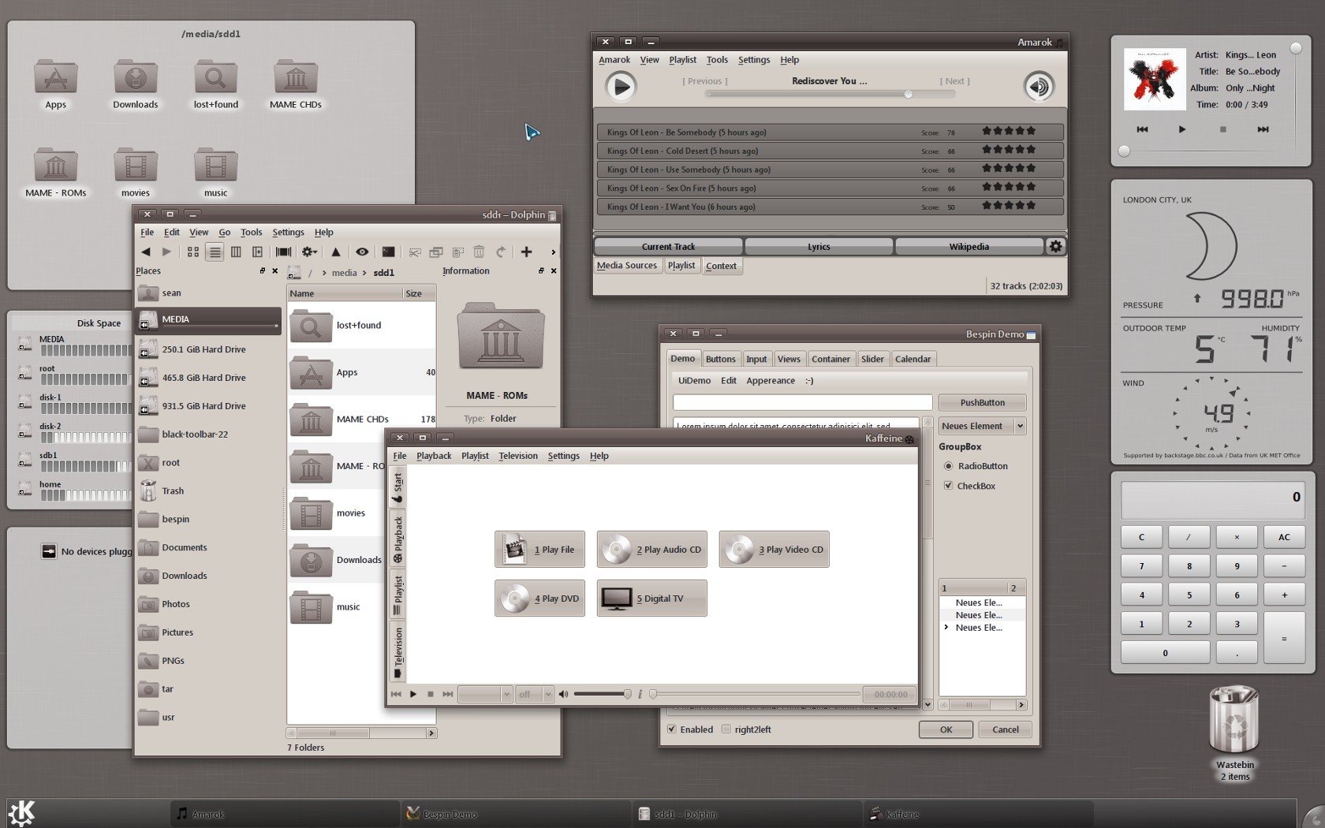Screen dimensions: 1325x828
Task: Open the Wastebin on desktop
Action: click(1234, 720)
